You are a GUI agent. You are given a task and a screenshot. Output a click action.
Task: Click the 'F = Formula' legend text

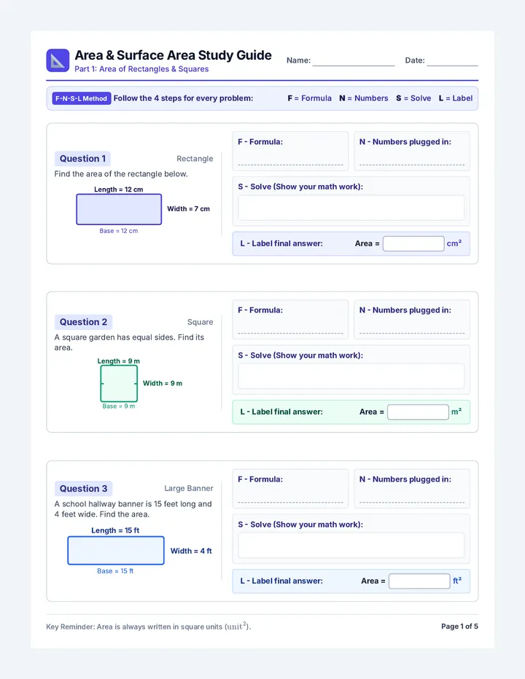coord(310,98)
